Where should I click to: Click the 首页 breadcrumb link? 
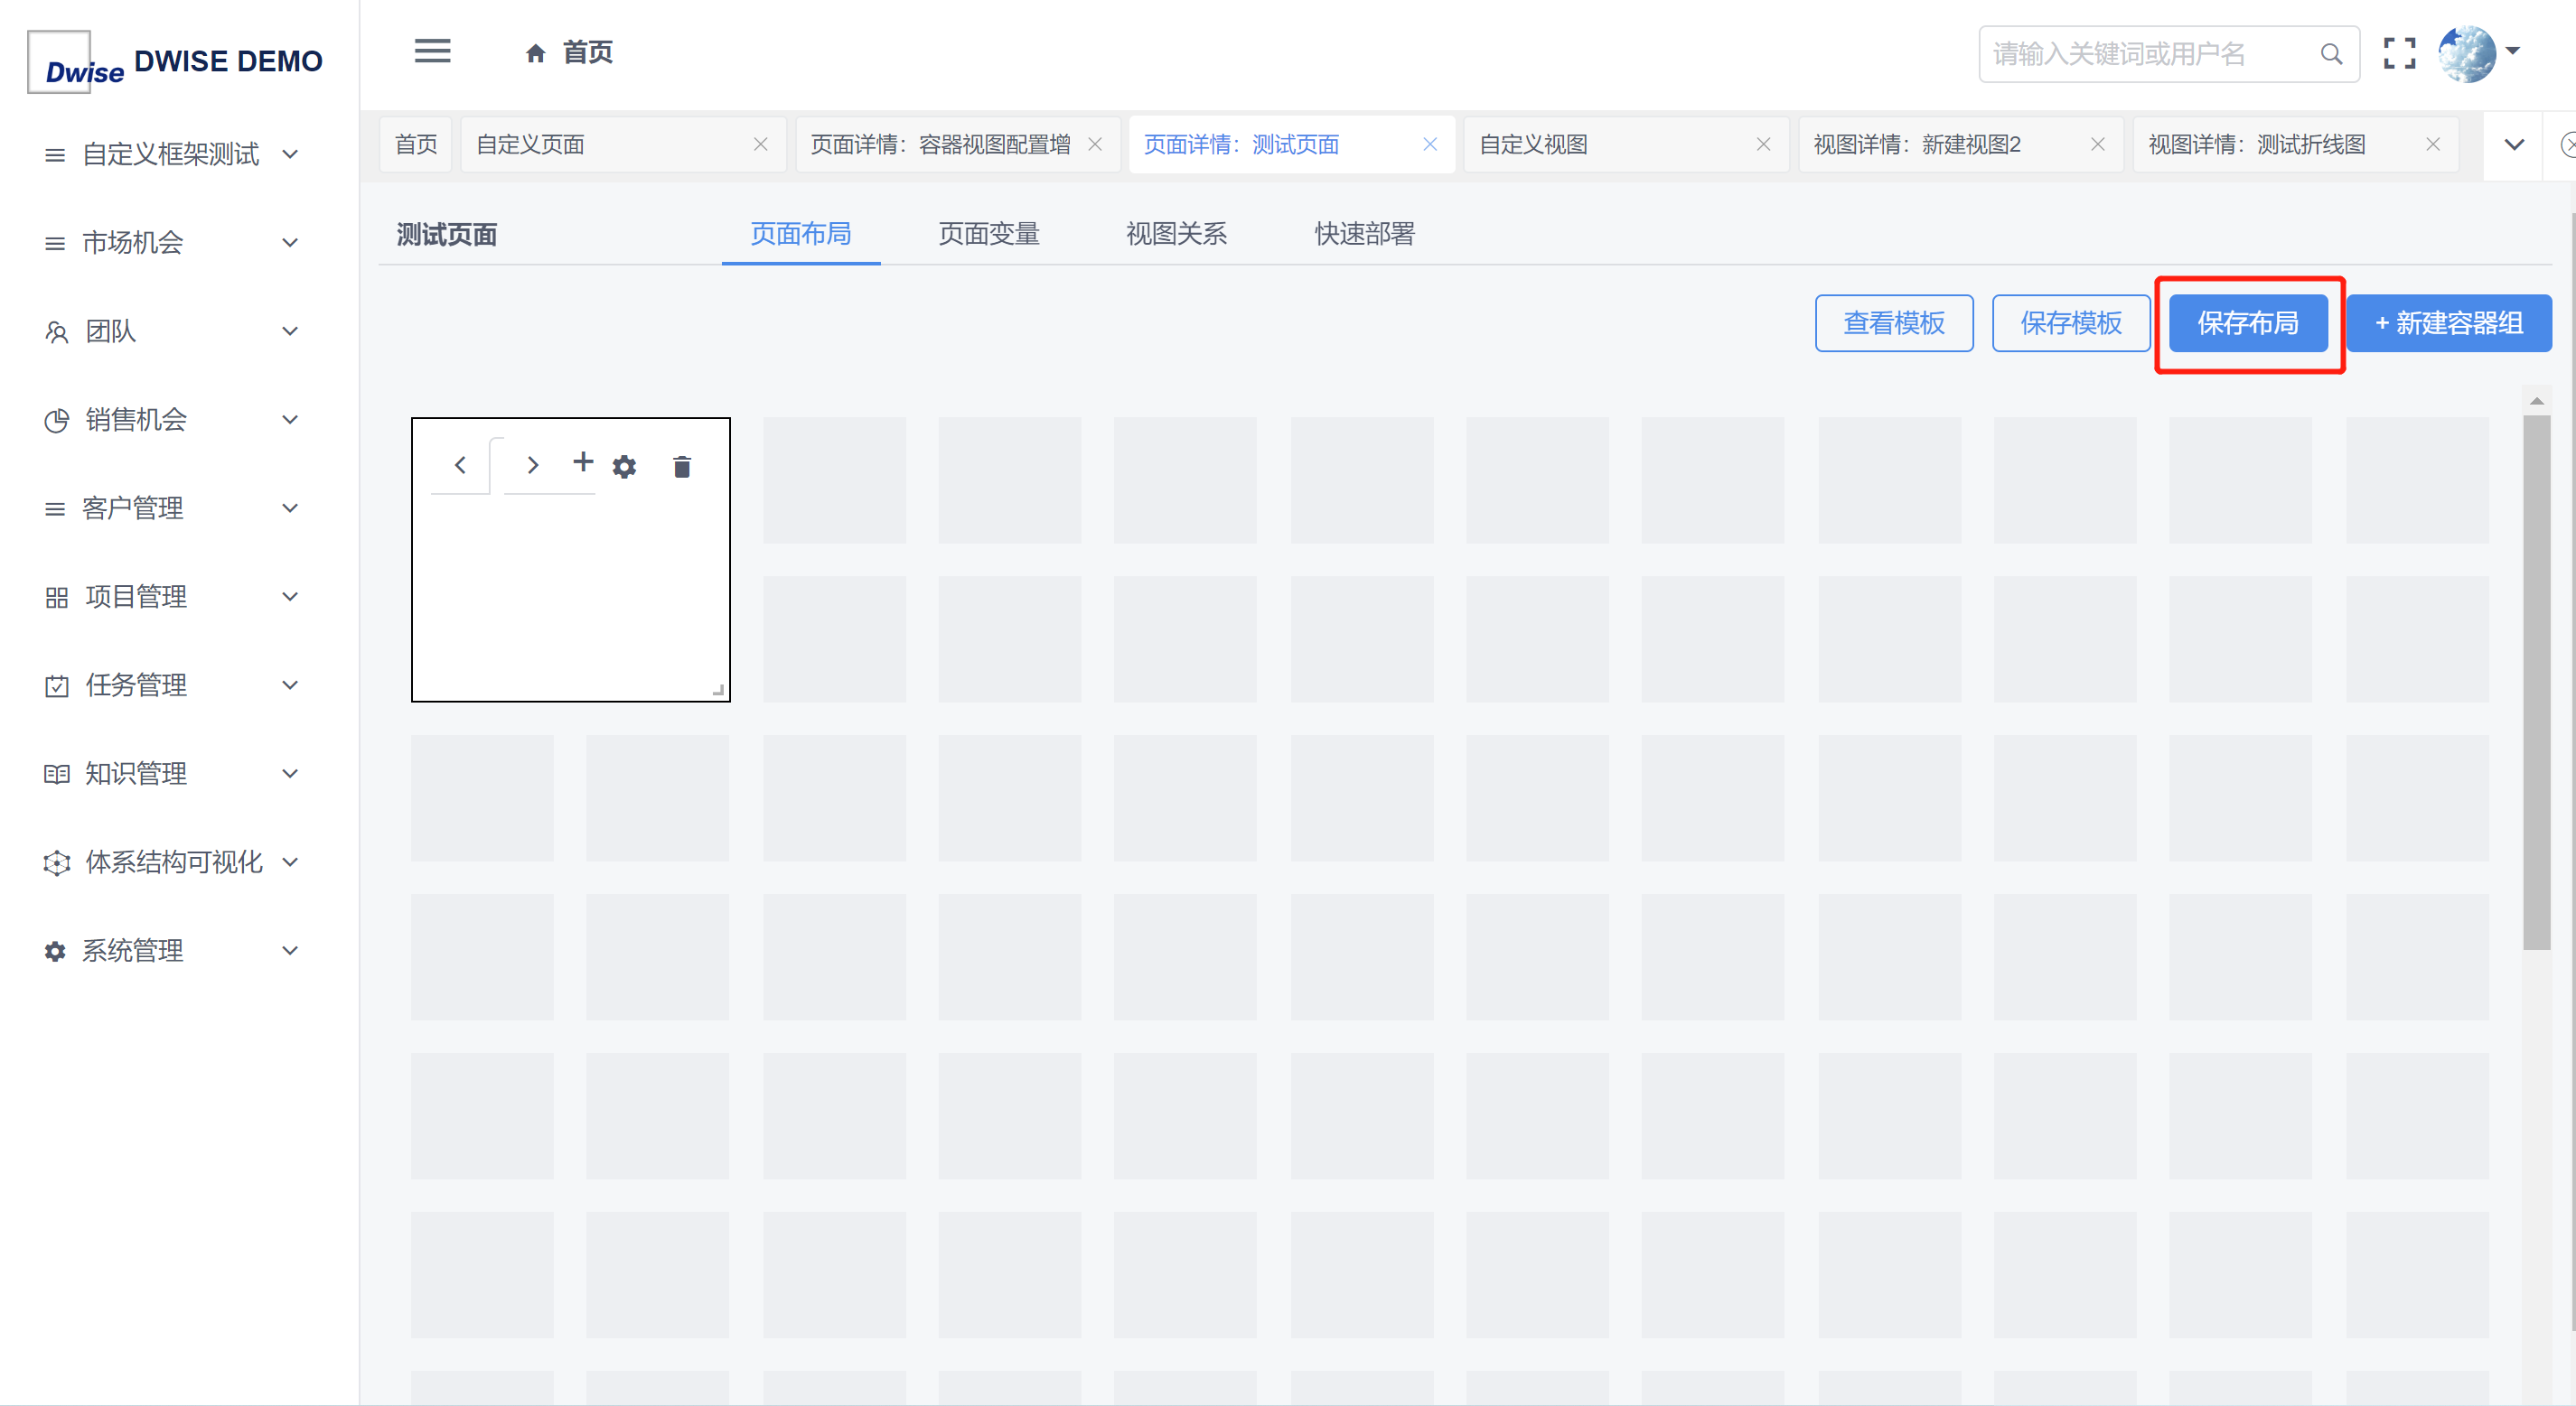[587, 53]
